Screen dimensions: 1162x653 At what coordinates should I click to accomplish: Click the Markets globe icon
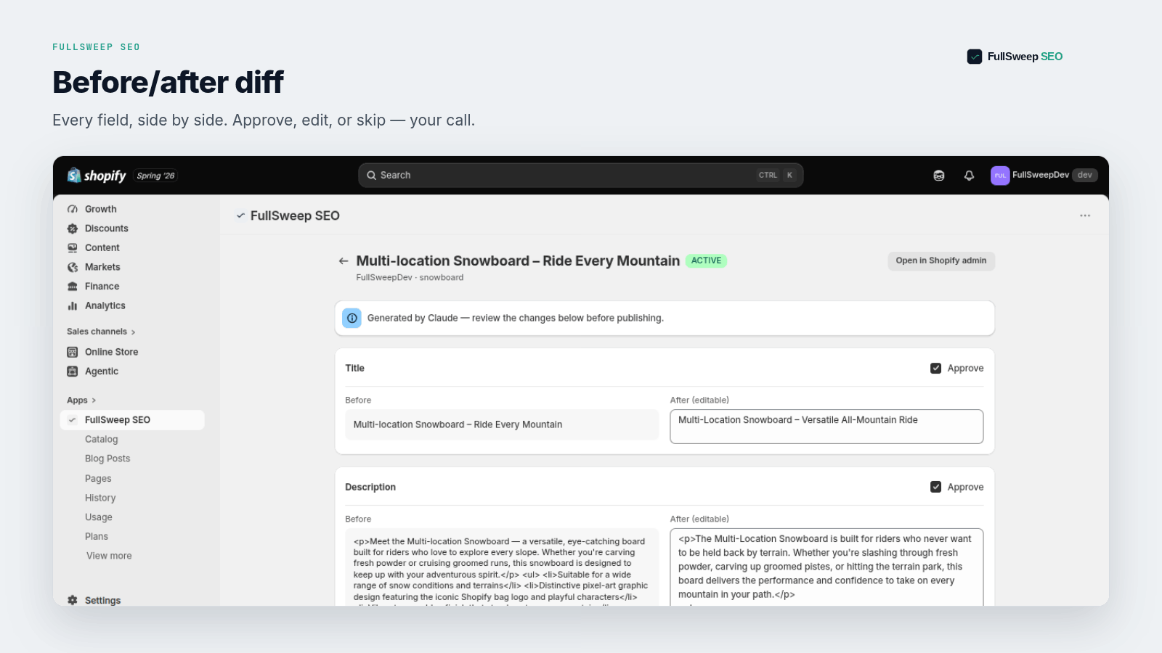coord(73,267)
